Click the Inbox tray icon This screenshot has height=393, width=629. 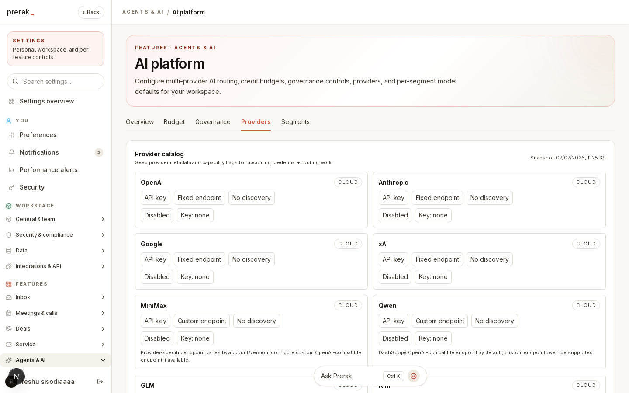click(9, 297)
